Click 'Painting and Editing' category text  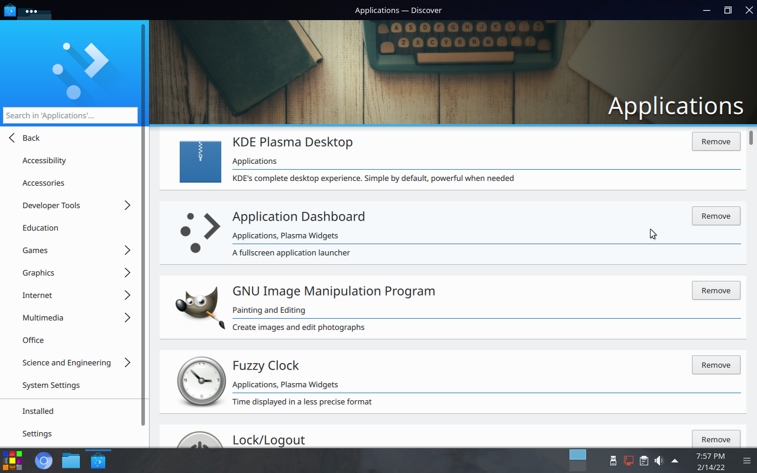pyautogui.click(x=268, y=310)
